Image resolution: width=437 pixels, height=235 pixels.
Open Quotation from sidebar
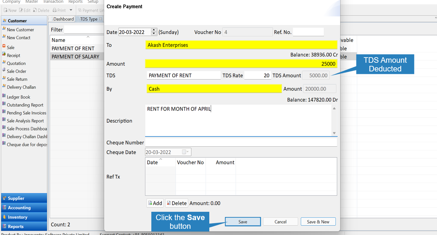pyautogui.click(x=16, y=63)
